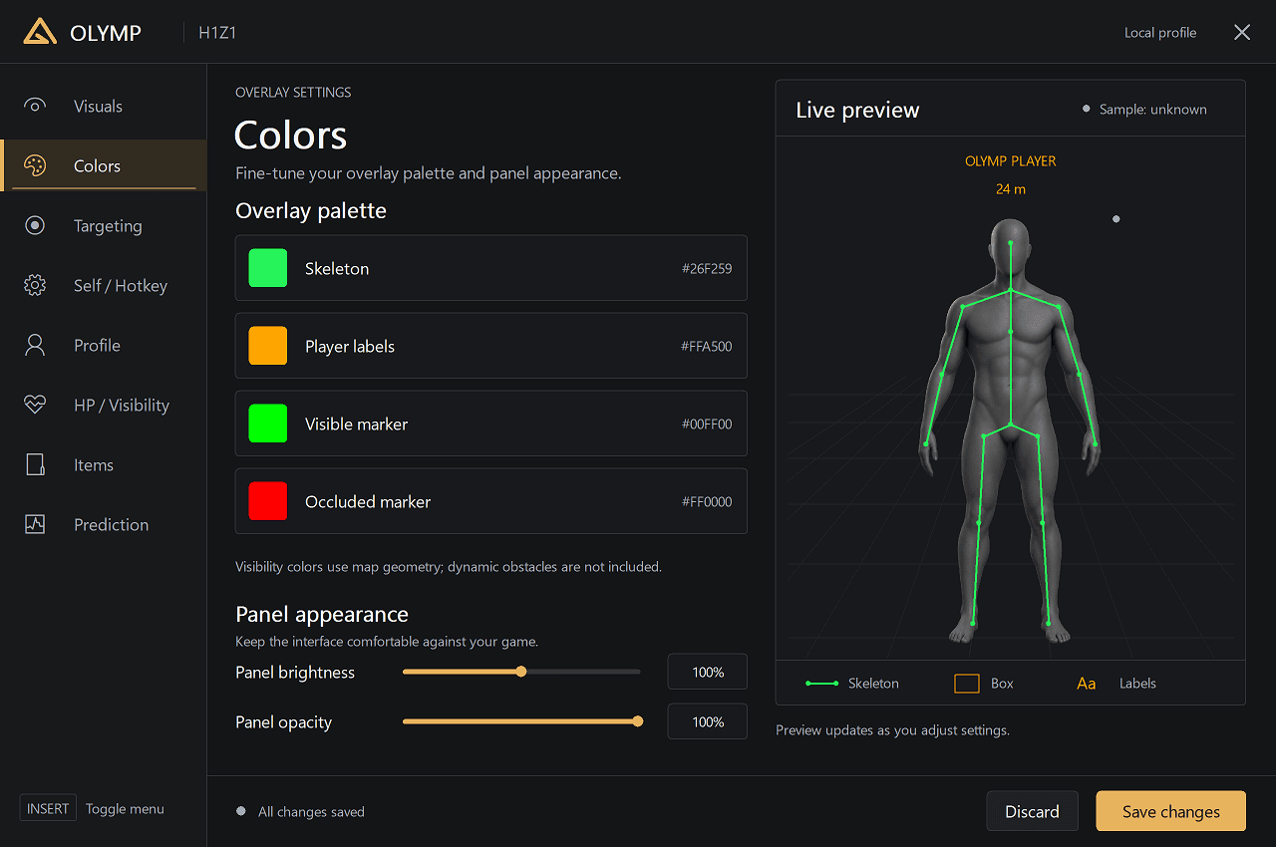Click the palette icon beside Colors
Image resolution: width=1276 pixels, height=847 pixels.
pos(35,165)
